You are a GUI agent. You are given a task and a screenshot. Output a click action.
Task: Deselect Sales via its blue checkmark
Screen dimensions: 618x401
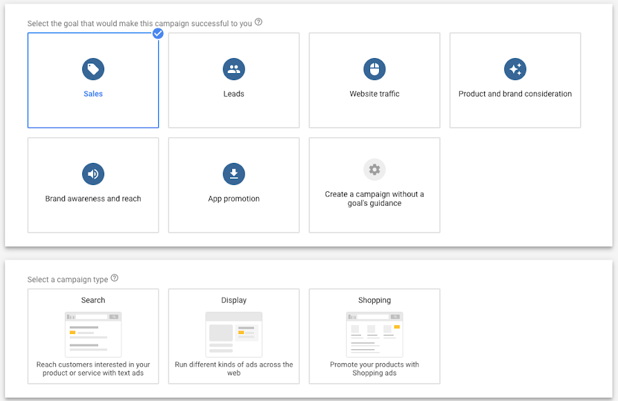[157, 32]
